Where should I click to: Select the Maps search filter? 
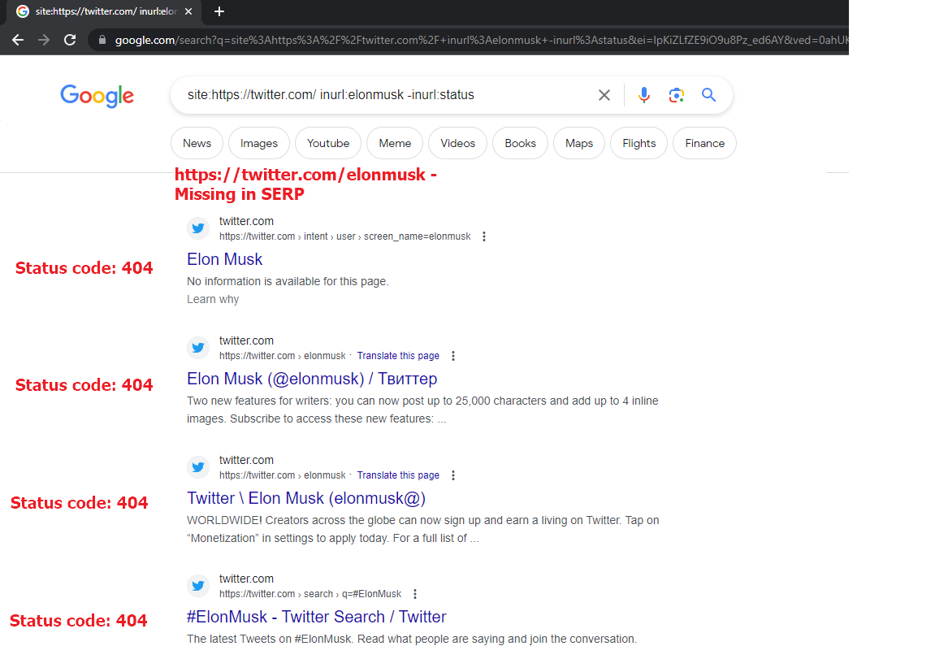coord(578,143)
